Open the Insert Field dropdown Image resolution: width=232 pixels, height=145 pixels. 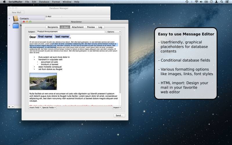[x=35, y=108]
